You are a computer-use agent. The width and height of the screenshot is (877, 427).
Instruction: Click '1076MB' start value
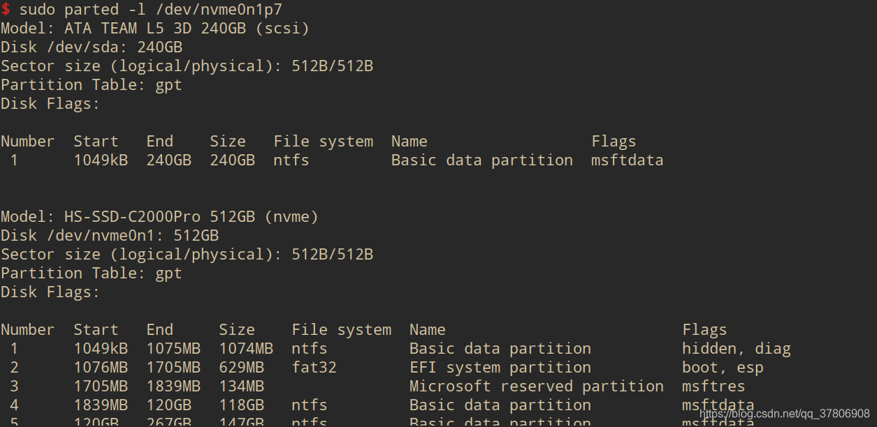point(101,368)
